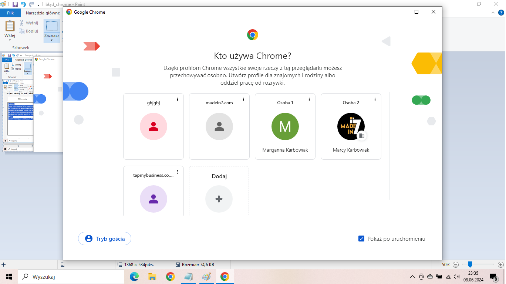This screenshot has height=284, width=506.
Task: Open the three-dot menu on the madein7.com profile
Action: pyautogui.click(x=243, y=99)
